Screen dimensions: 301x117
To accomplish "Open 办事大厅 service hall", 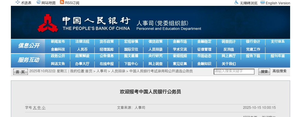I will pyautogui.click(x=82, y=64).
